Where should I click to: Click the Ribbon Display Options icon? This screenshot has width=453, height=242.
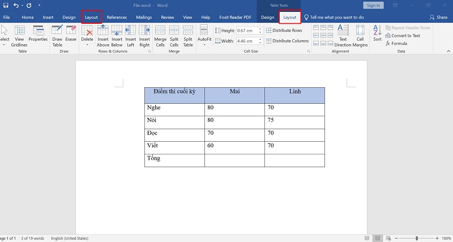pyautogui.click(x=395, y=5)
